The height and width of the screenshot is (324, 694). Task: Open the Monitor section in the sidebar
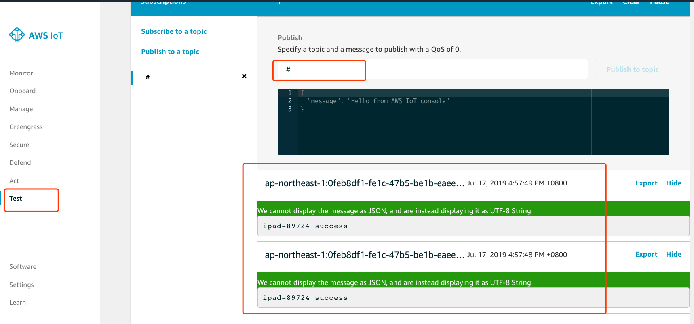click(21, 73)
